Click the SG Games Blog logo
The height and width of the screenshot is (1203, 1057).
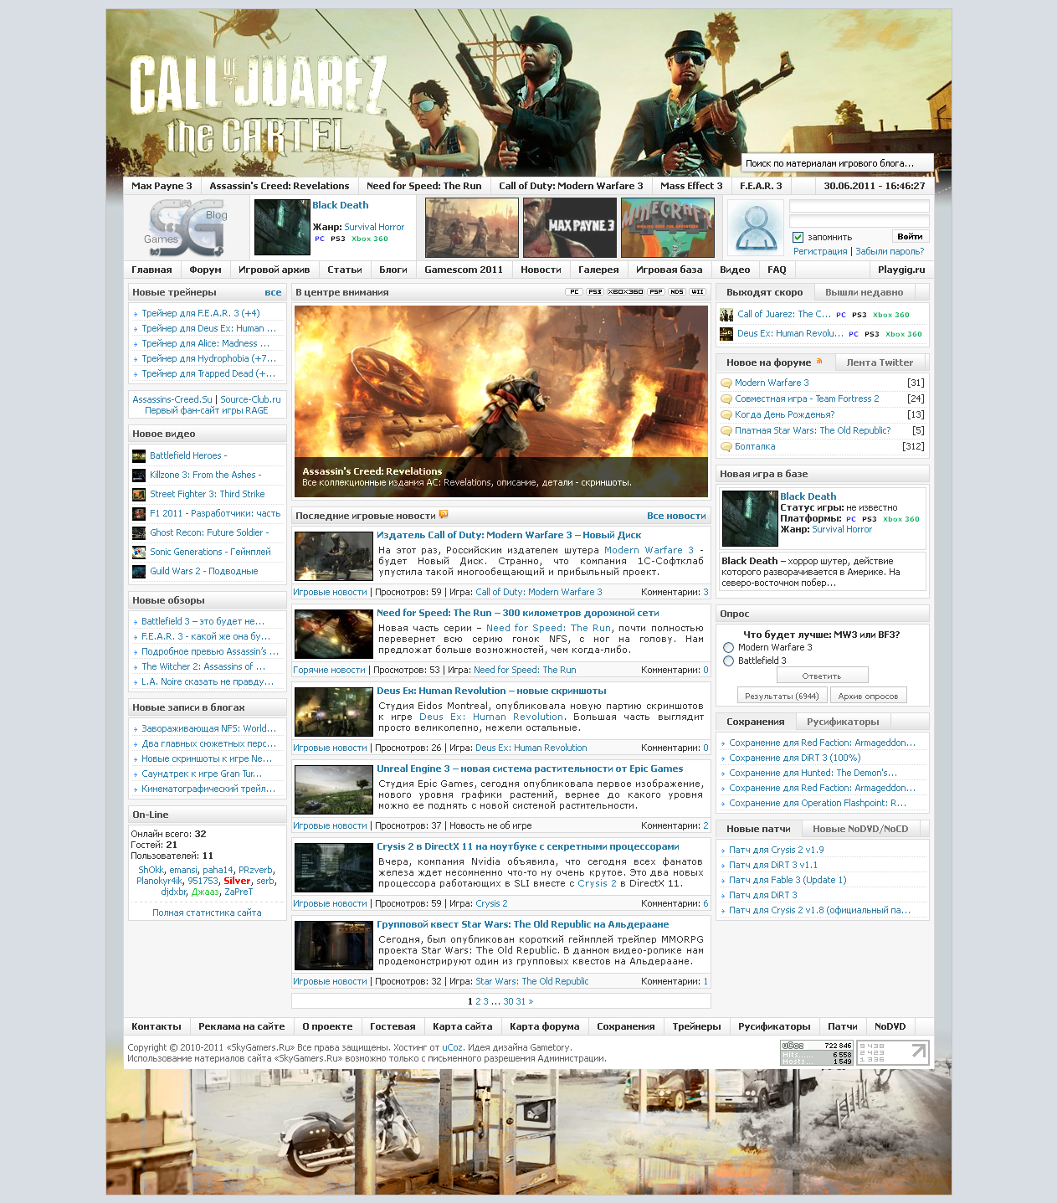tap(187, 228)
